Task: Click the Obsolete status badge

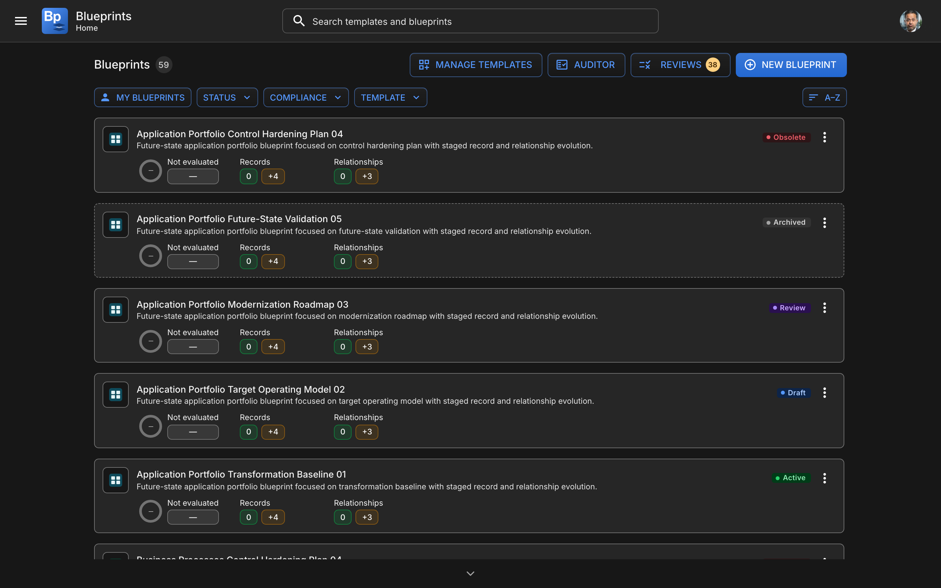Action: point(786,137)
